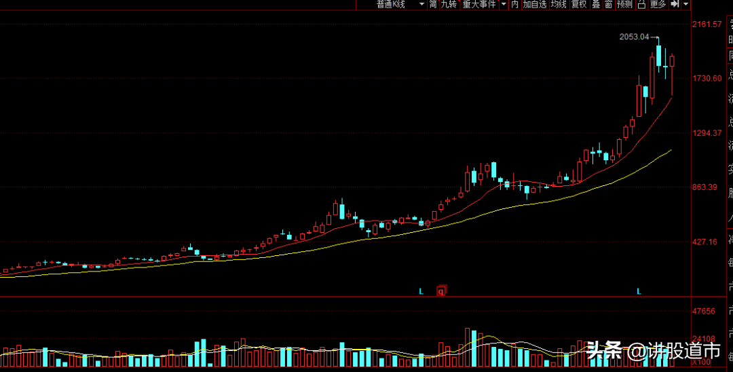Click the cyan L marker below mid-chart
Image resolution: width=733 pixels, height=372 pixels.
coord(421,291)
